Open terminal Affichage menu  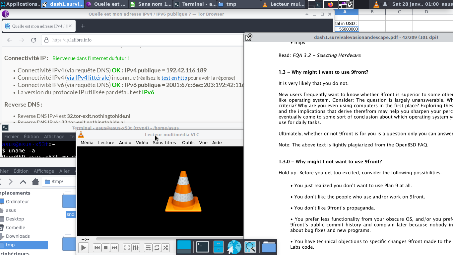(x=54, y=136)
